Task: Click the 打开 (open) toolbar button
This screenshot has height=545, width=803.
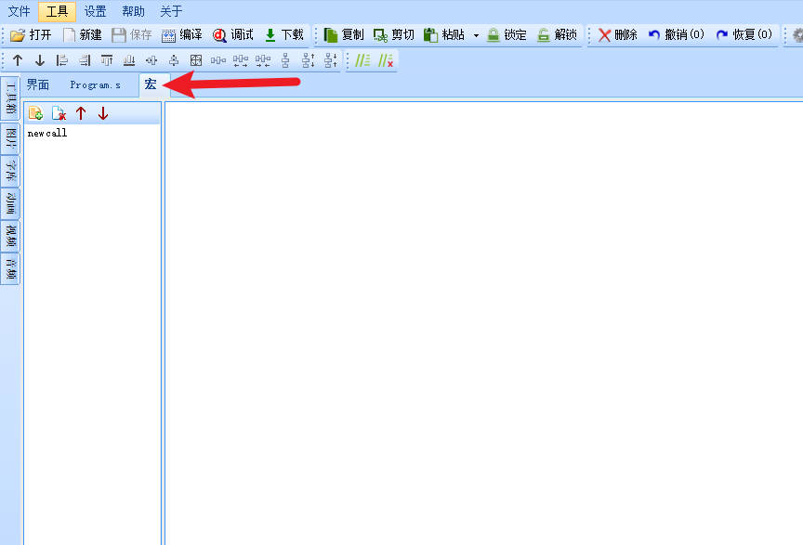Action: (32, 34)
